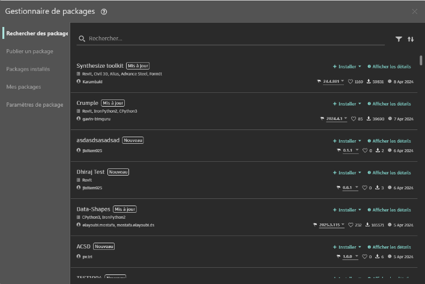The width and height of the screenshot is (425, 284).
Task: Click the download icon for Crumple
Action: click(369, 119)
